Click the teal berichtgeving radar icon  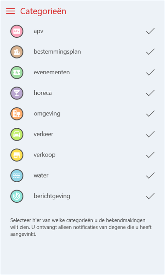17,196
